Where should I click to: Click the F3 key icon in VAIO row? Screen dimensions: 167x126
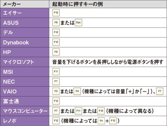(x=56, y=91)
